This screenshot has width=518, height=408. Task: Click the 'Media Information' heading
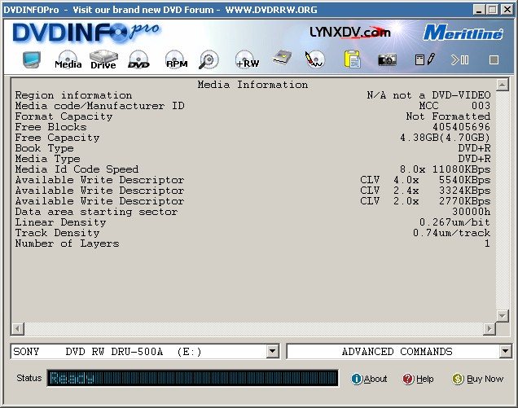tap(252, 85)
